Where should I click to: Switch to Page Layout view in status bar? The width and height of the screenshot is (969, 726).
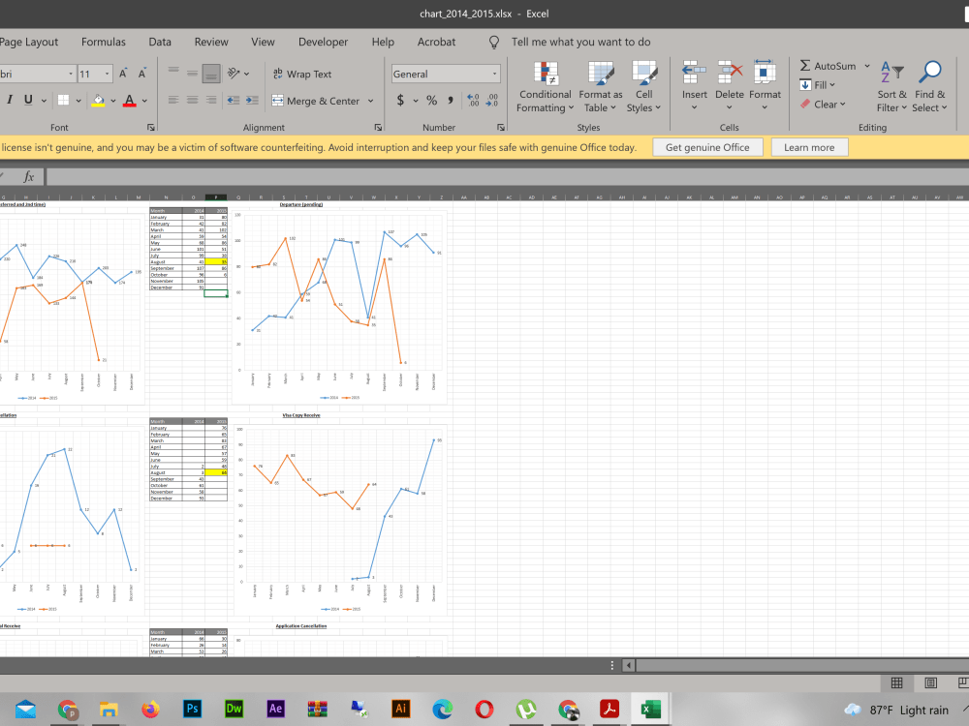pyautogui.click(x=930, y=682)
